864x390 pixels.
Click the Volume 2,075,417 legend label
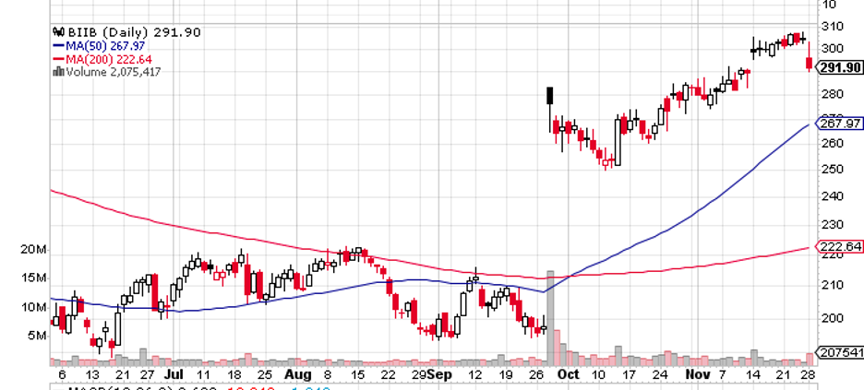(114, 72)
